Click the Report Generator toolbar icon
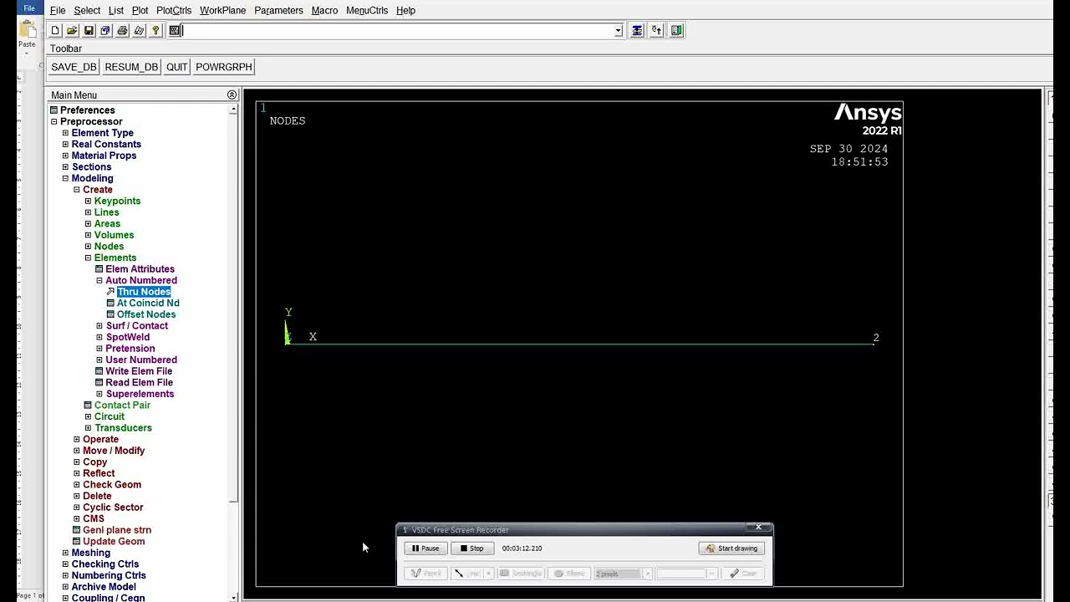The image size is (1070, 602). [x=139, y=31]
